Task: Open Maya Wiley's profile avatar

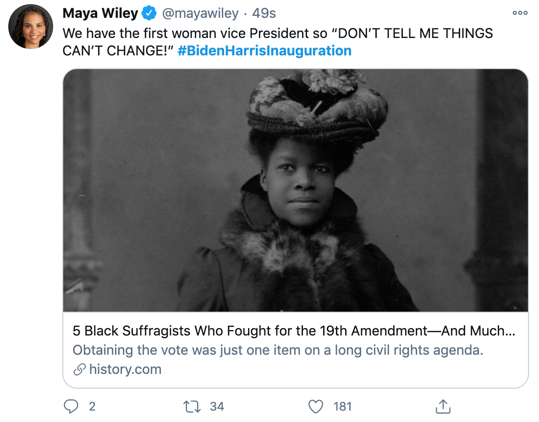Action: [x=31, y=27]
